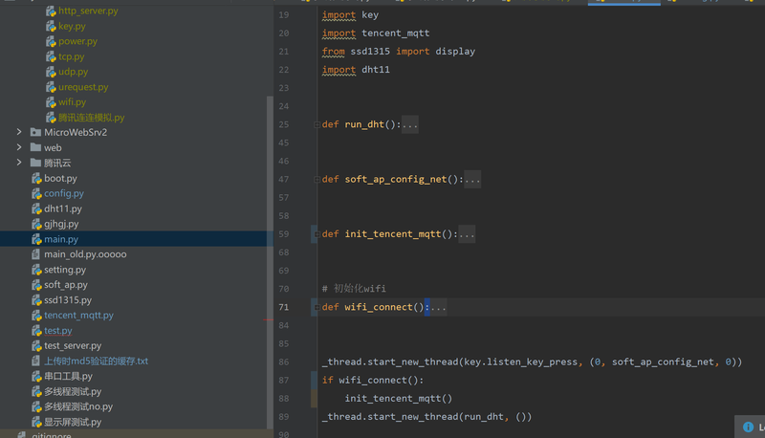765x438 pixels.
Task: Click line number 71 in the gutter
Action: [283, 307]
